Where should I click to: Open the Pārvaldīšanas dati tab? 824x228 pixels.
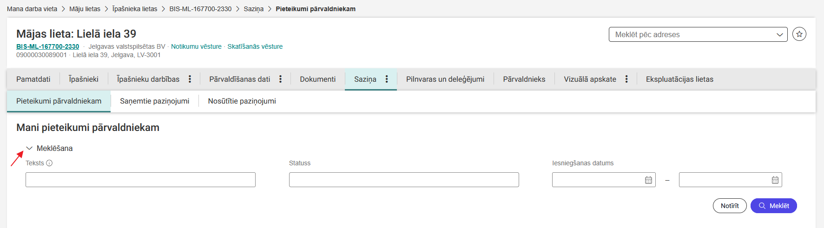[x=240, y=79]
